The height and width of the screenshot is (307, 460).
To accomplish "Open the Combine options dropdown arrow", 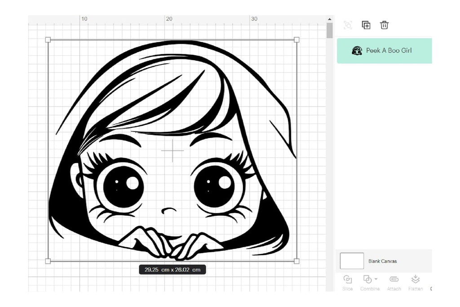I will pos(376,279).
